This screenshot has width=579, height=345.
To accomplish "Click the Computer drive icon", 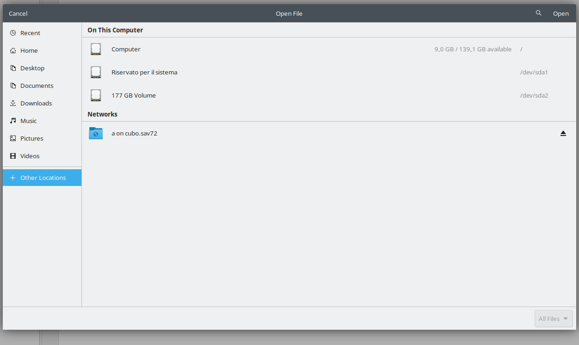I will point(96,49).
